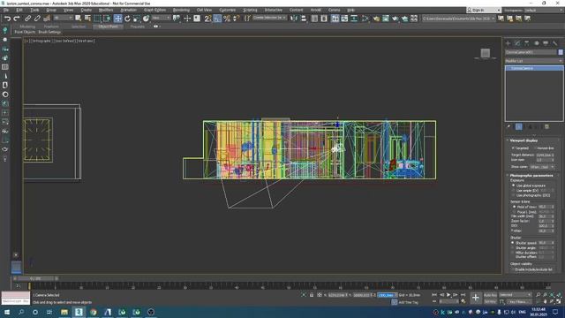Activate the Select and Rotate tool

point(127,18)
